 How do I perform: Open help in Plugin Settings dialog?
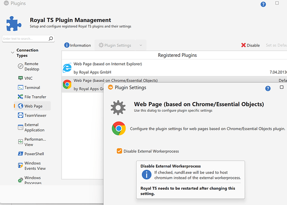(x=268, y=88)
